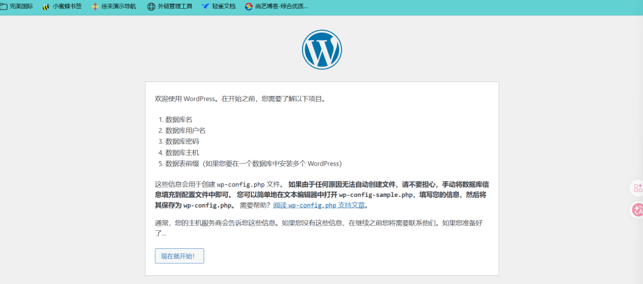Click the pink translate floating button
This screenshot has height=284, width=643.
[637, 210]
